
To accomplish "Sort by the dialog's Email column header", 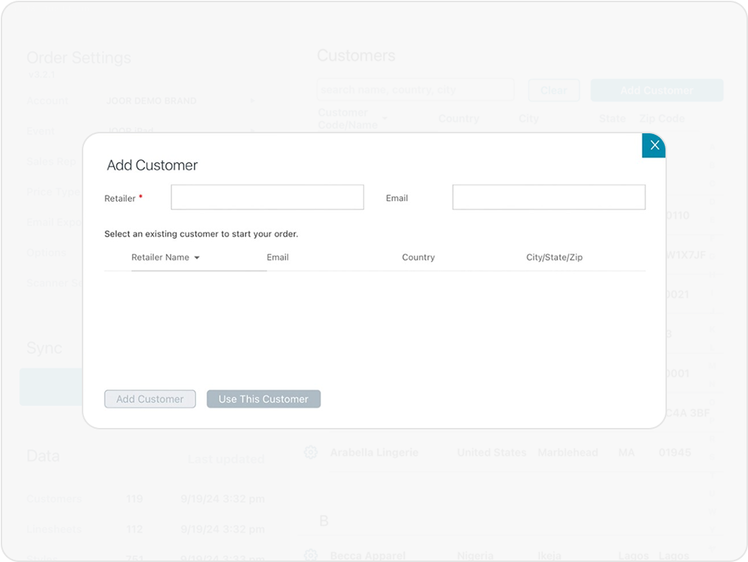I will pyautogui.click(x=278, y=258).
